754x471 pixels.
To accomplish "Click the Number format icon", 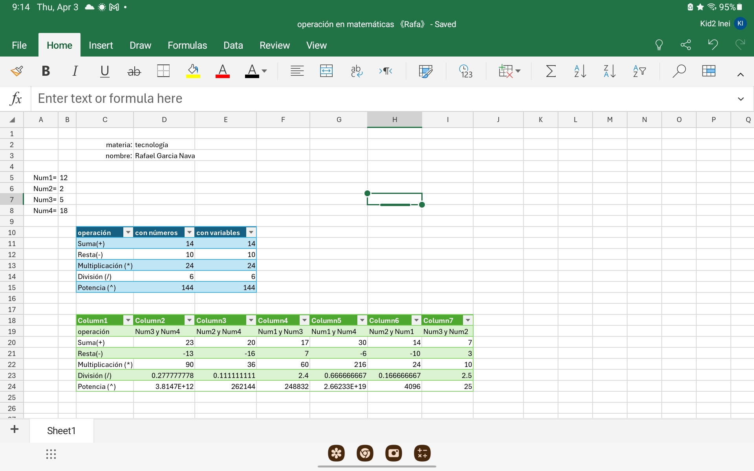I will [x=466, y=71].
